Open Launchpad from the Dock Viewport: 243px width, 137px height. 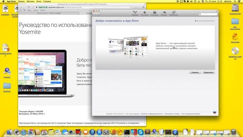(17, 132)
